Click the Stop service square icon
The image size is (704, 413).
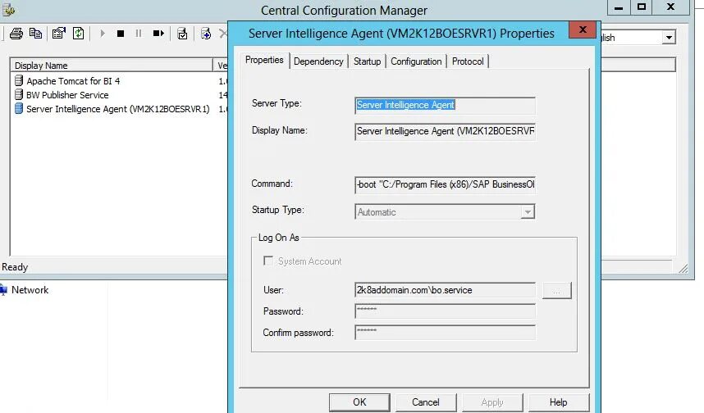tap(121, 34)
